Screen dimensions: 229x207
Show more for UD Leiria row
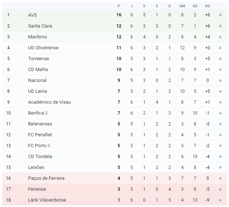(x=220, y=91)
